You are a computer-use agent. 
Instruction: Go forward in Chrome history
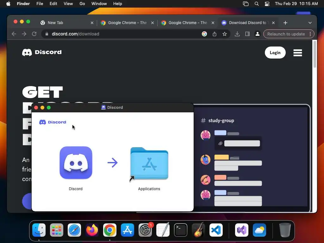pyautogui.click(x=24, y=34)
